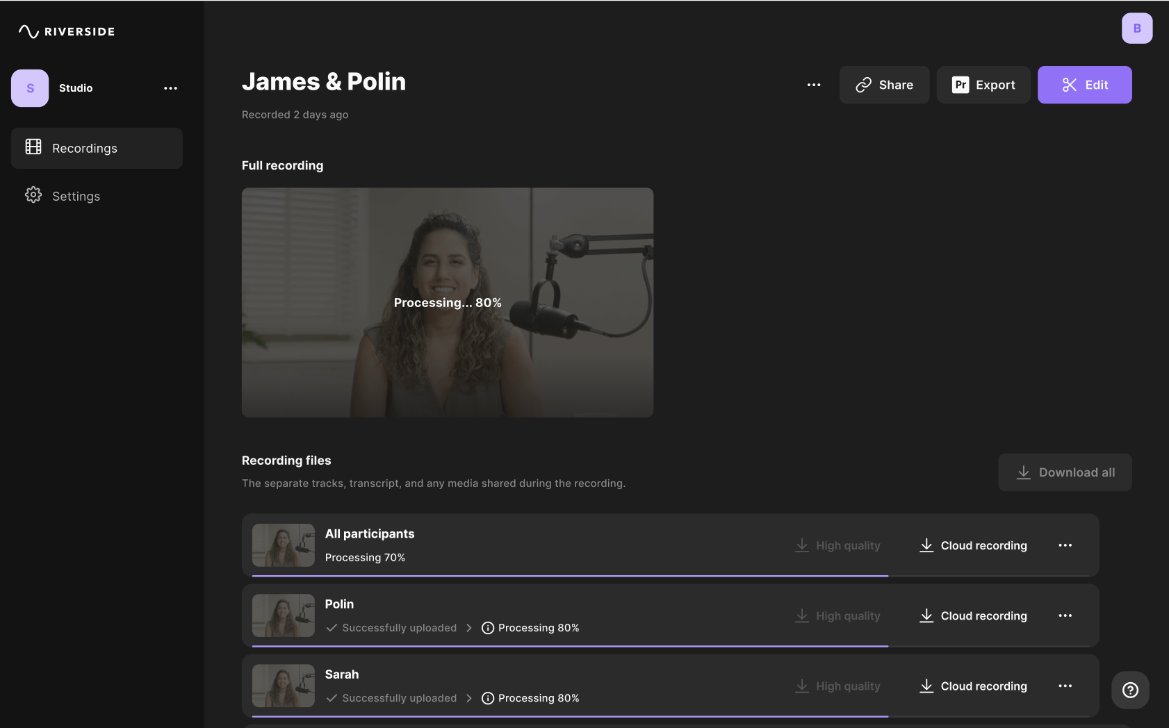Click the scissors icon in Edit
Viewport: 1169px width, 728px height.
tap(1070, 85)
